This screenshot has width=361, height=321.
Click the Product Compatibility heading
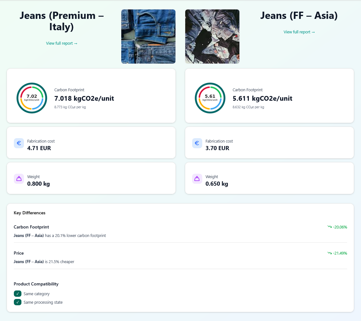coord(36,284)
